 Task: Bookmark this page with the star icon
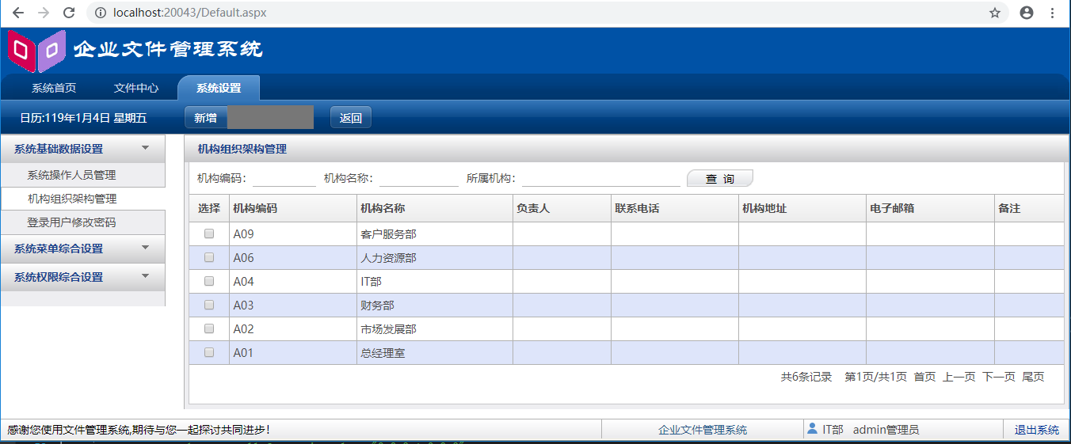pyautogui.click(x=995, y=13)
